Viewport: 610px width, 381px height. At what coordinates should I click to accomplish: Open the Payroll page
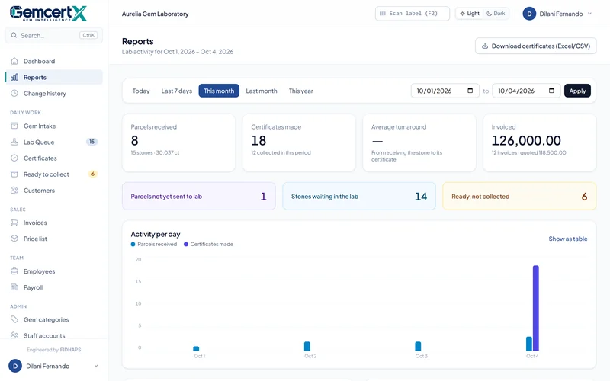(x=54, y=287)
